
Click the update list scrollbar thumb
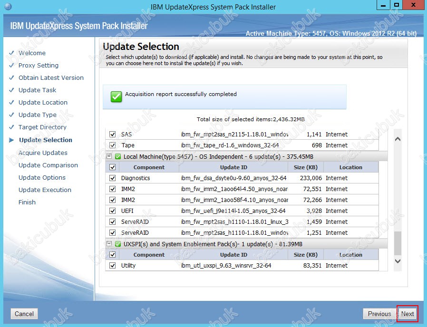coord(398,243)
